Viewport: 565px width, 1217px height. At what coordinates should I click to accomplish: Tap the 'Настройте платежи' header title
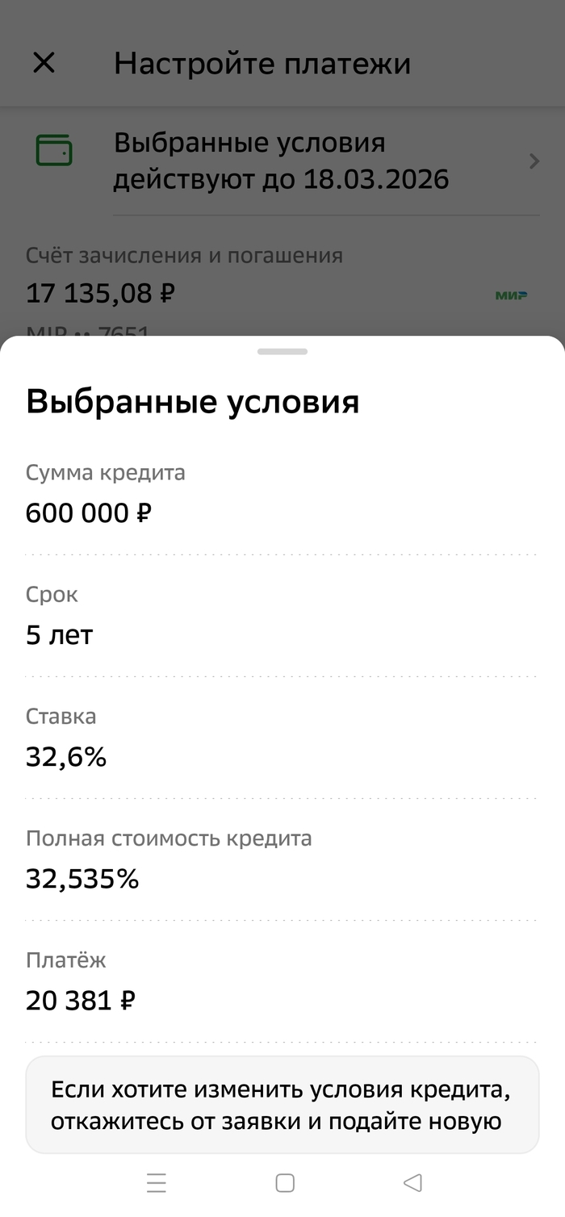[262, 63]
